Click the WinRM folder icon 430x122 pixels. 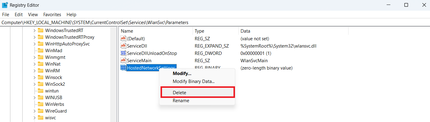tap(41, 71)
